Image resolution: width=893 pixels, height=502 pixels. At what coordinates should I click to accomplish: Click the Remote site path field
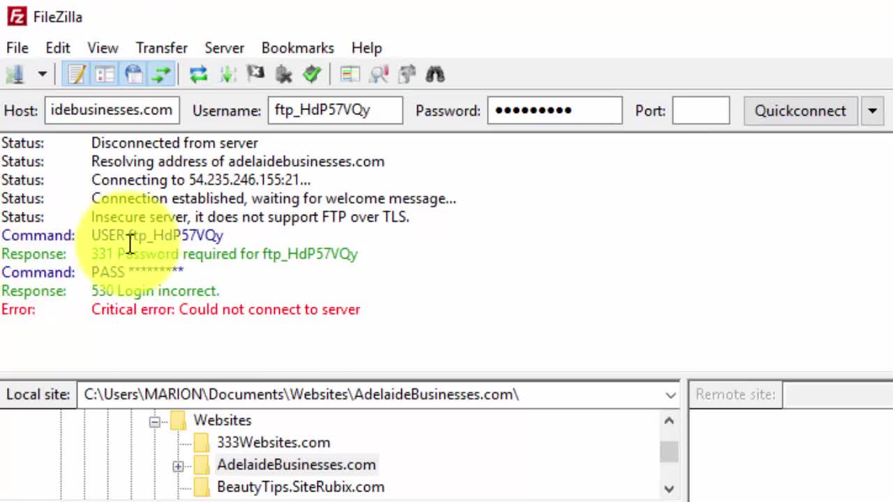(x=837, y=395)
